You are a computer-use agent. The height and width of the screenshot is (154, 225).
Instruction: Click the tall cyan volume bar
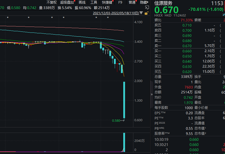point(124,142)
